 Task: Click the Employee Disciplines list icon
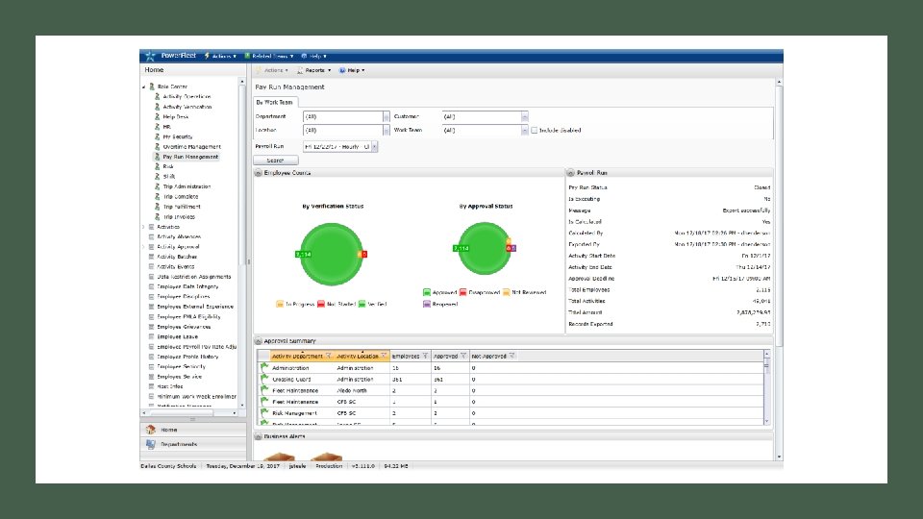point(151,297)
